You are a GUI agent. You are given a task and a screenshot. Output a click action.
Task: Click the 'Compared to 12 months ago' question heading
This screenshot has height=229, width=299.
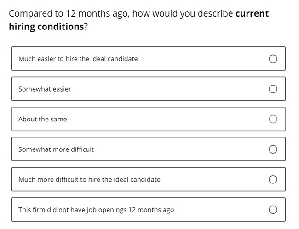[69, 14]
